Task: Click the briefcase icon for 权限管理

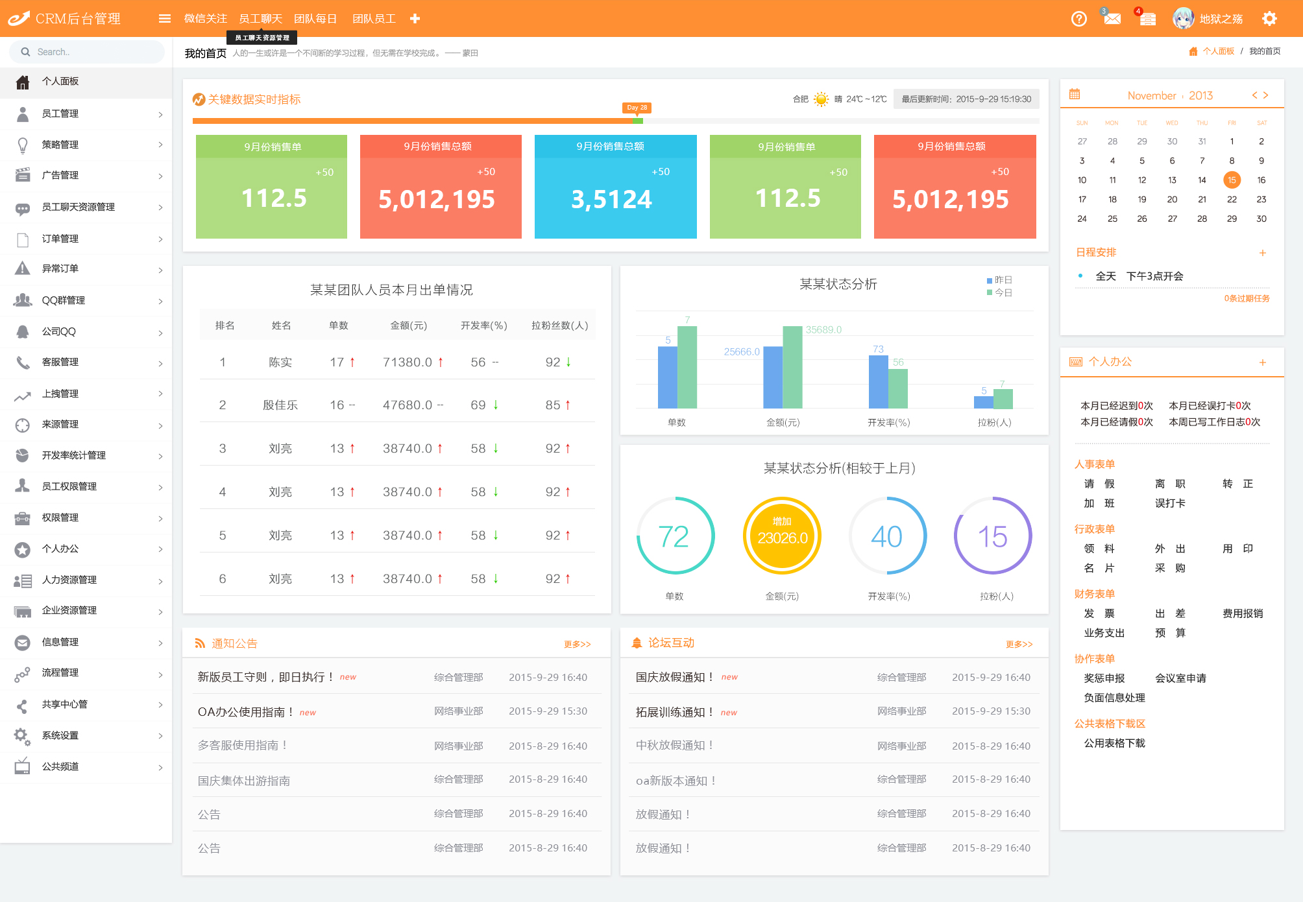Action: [23, 517]
